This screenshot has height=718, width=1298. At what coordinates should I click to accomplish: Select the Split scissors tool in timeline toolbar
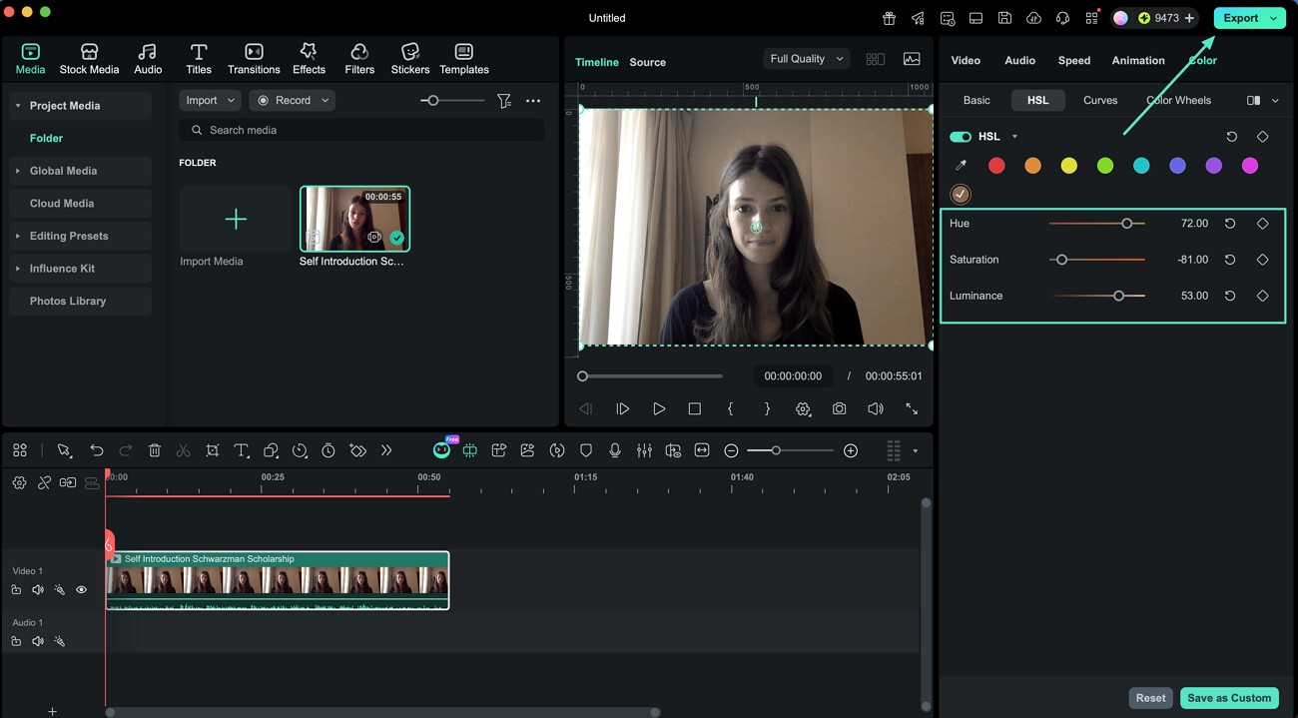point(183,450)
